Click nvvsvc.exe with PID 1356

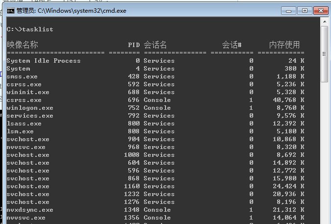pyautogui.click(x=26, y=218)
